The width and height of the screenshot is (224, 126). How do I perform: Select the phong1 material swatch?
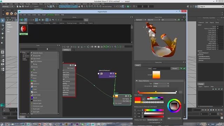point(23,30)
